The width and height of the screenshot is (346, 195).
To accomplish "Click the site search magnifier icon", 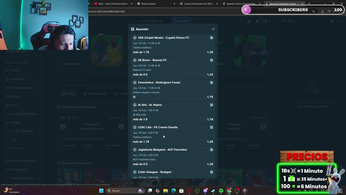I will pos(241,21).
